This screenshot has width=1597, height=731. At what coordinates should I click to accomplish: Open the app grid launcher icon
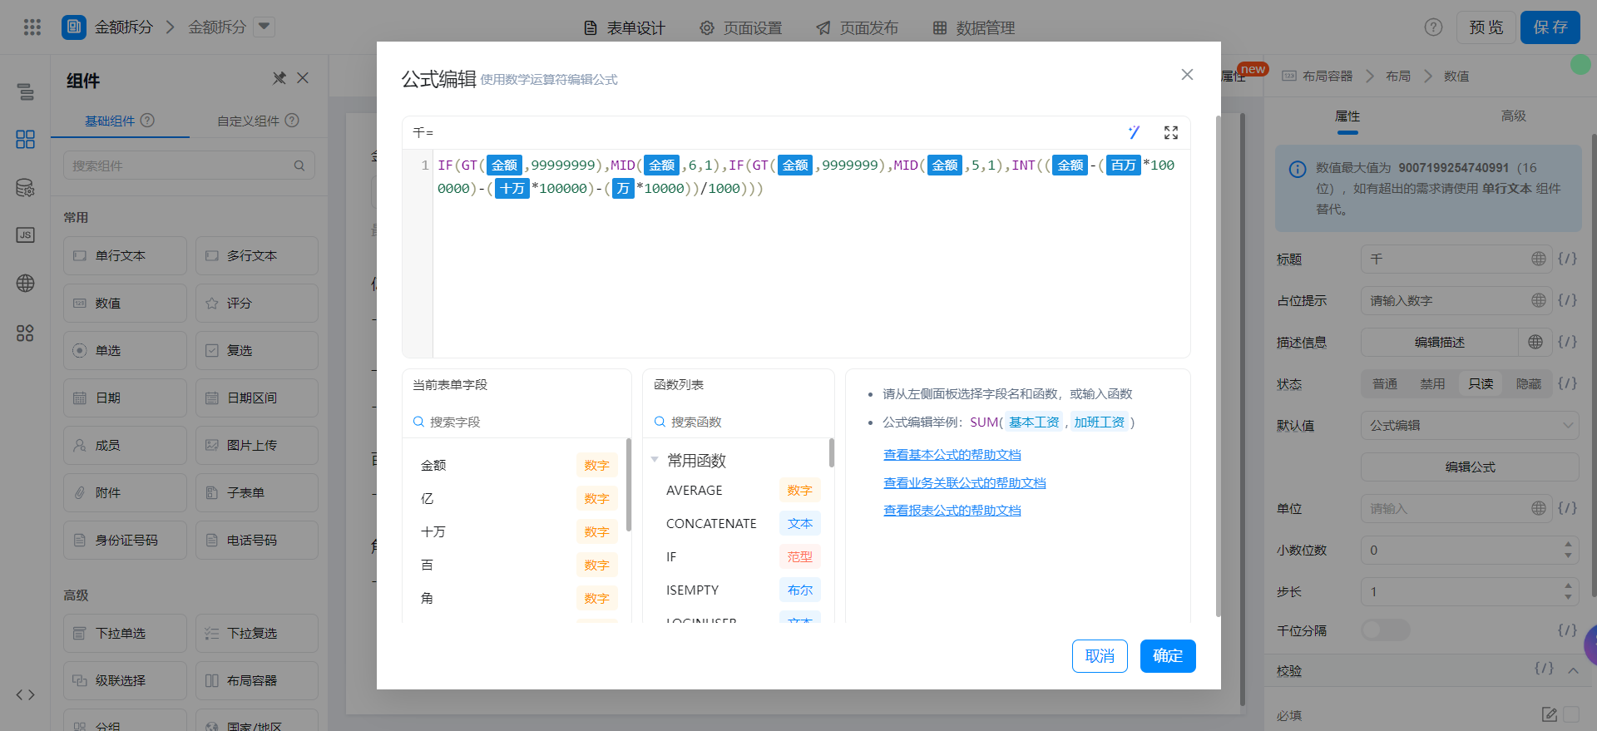[x=32, y=27]
